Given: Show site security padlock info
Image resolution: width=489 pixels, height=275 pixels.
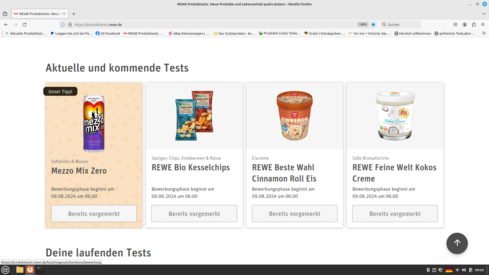Looking at the screenshot, I should coord(70,25).
